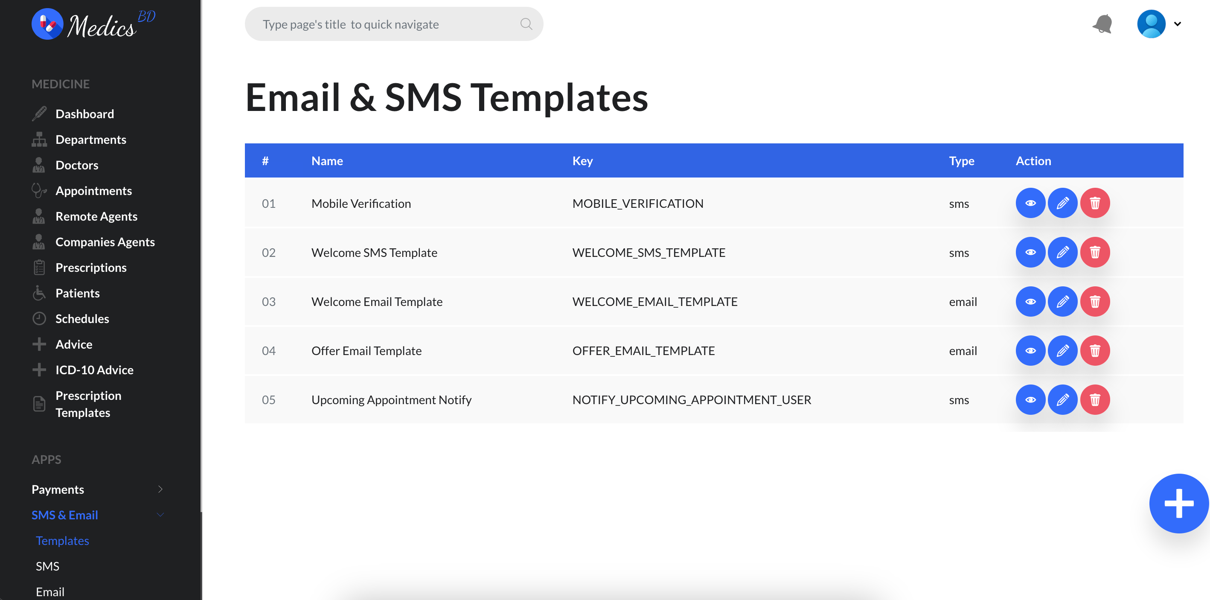Select the SMS menu item in sidebar

[48, 565]
